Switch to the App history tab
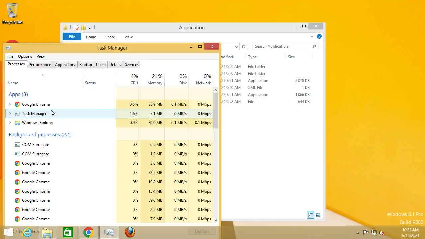 [65, 65]
